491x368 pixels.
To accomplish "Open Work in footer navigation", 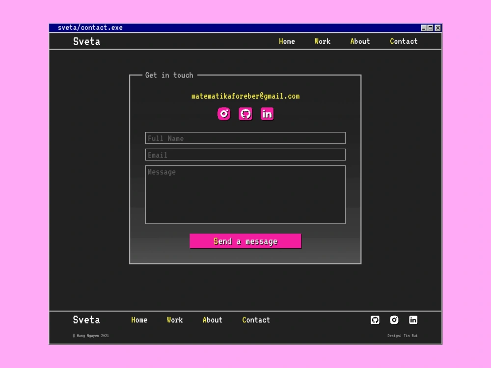I will (x=175, y=320).
